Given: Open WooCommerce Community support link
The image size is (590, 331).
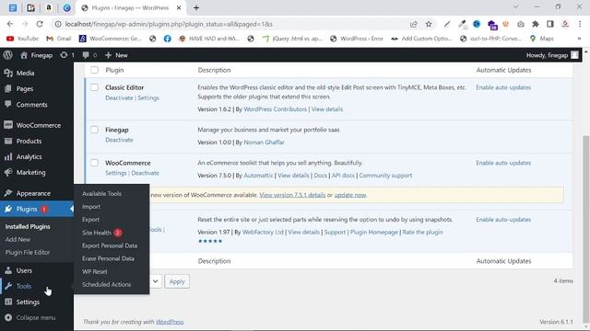Looking at the screenshot, I should [385, 176].
